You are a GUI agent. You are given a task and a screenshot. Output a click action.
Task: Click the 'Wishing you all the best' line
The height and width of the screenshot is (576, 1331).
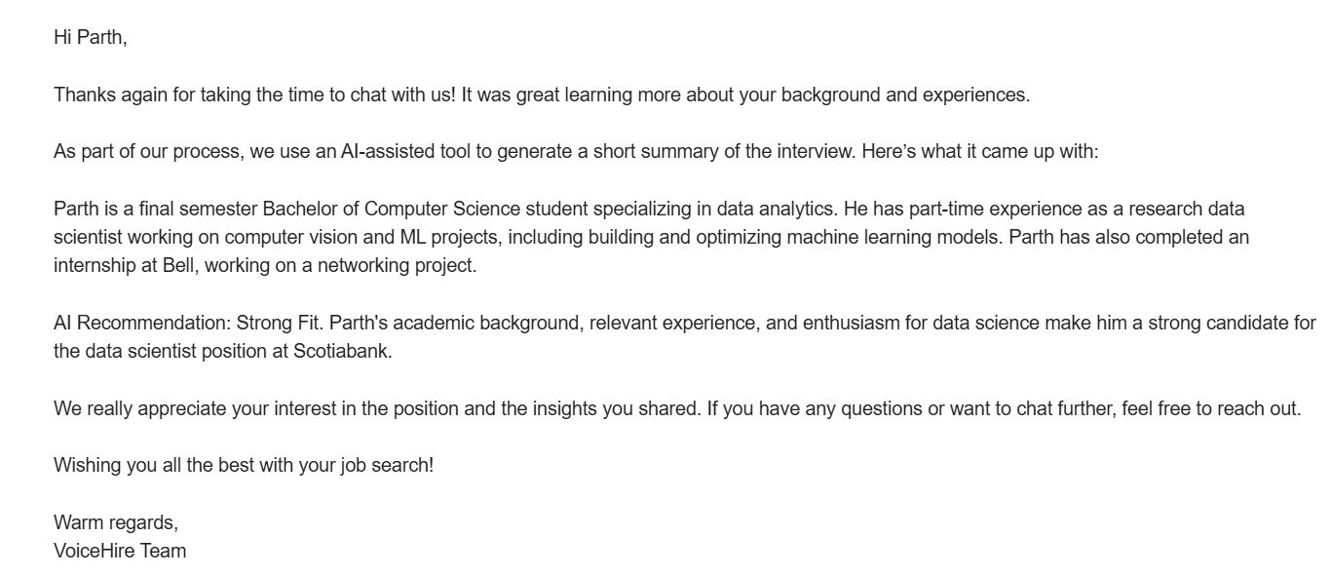(243, 465)
